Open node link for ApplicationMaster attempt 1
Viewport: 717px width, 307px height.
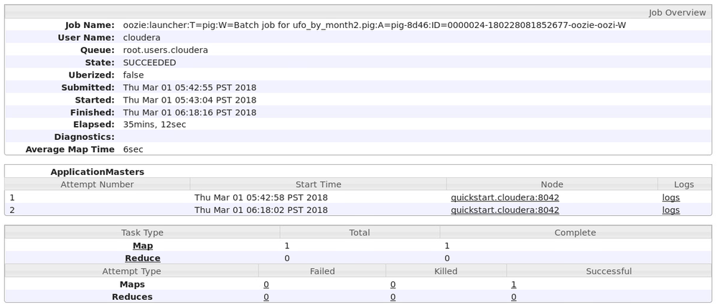click(505, 197)
